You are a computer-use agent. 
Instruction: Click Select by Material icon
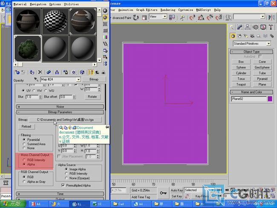105,57
